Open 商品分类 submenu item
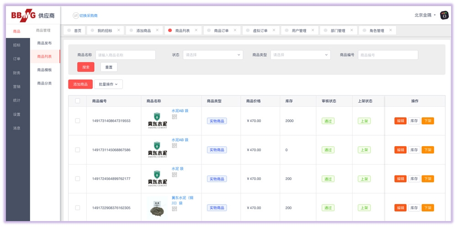The image size is (457, 227). pos(45,83)
